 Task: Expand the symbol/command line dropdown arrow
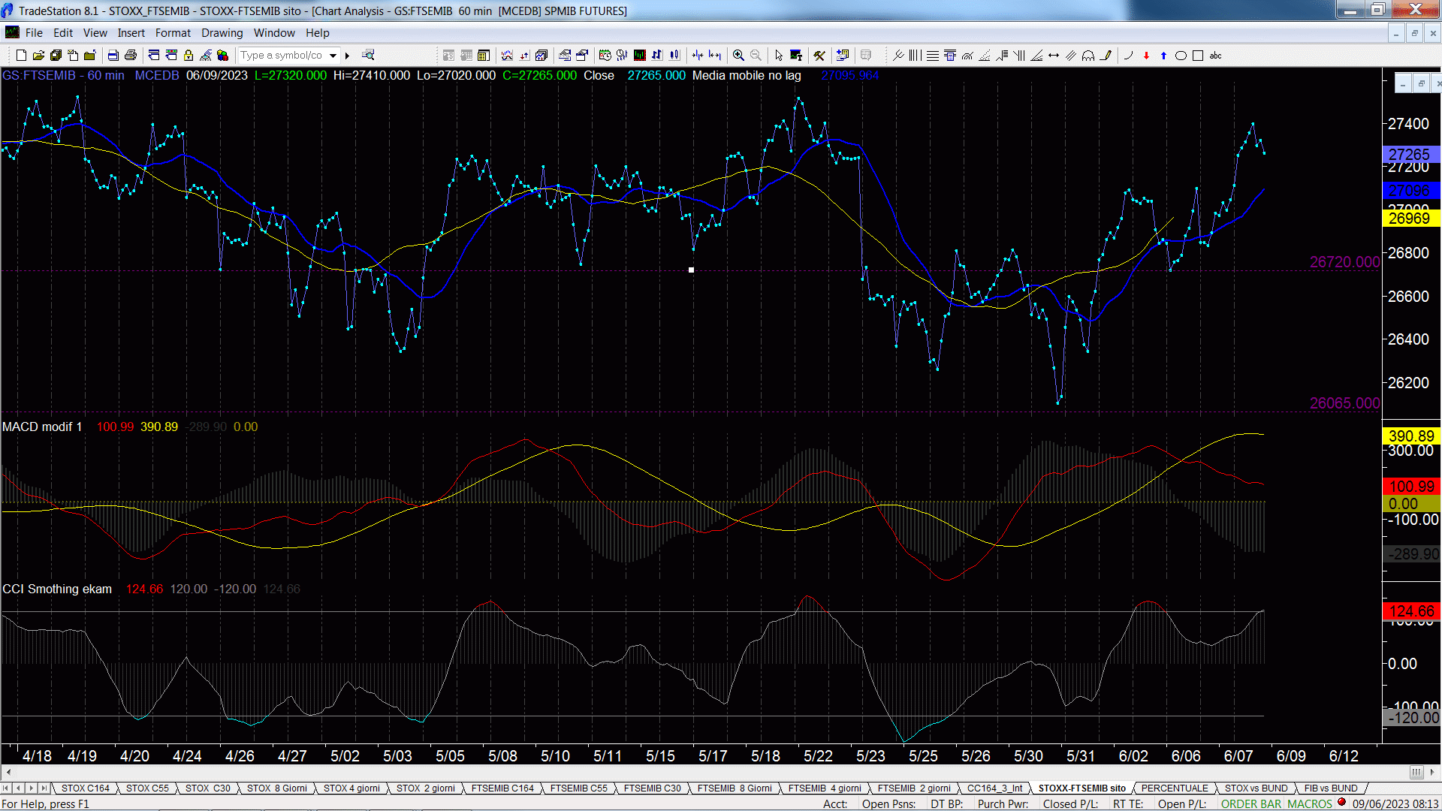(333, 55)
